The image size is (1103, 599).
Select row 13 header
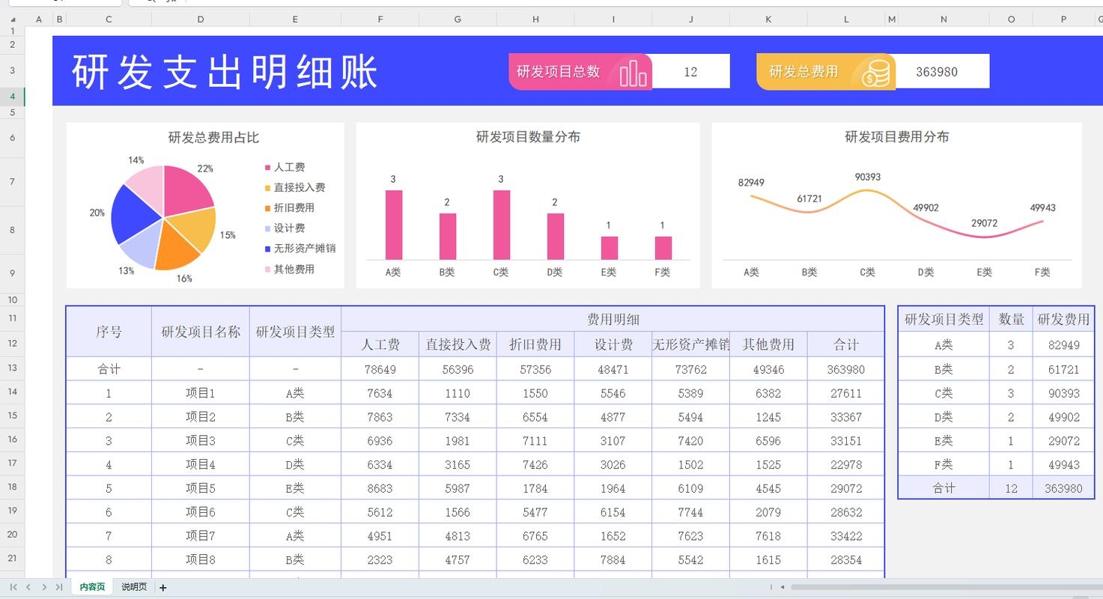point(13,368)
